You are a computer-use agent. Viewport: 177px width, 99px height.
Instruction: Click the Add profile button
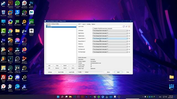pos(49,65)
